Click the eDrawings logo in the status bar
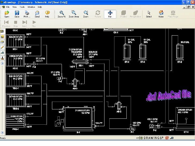 150,138
